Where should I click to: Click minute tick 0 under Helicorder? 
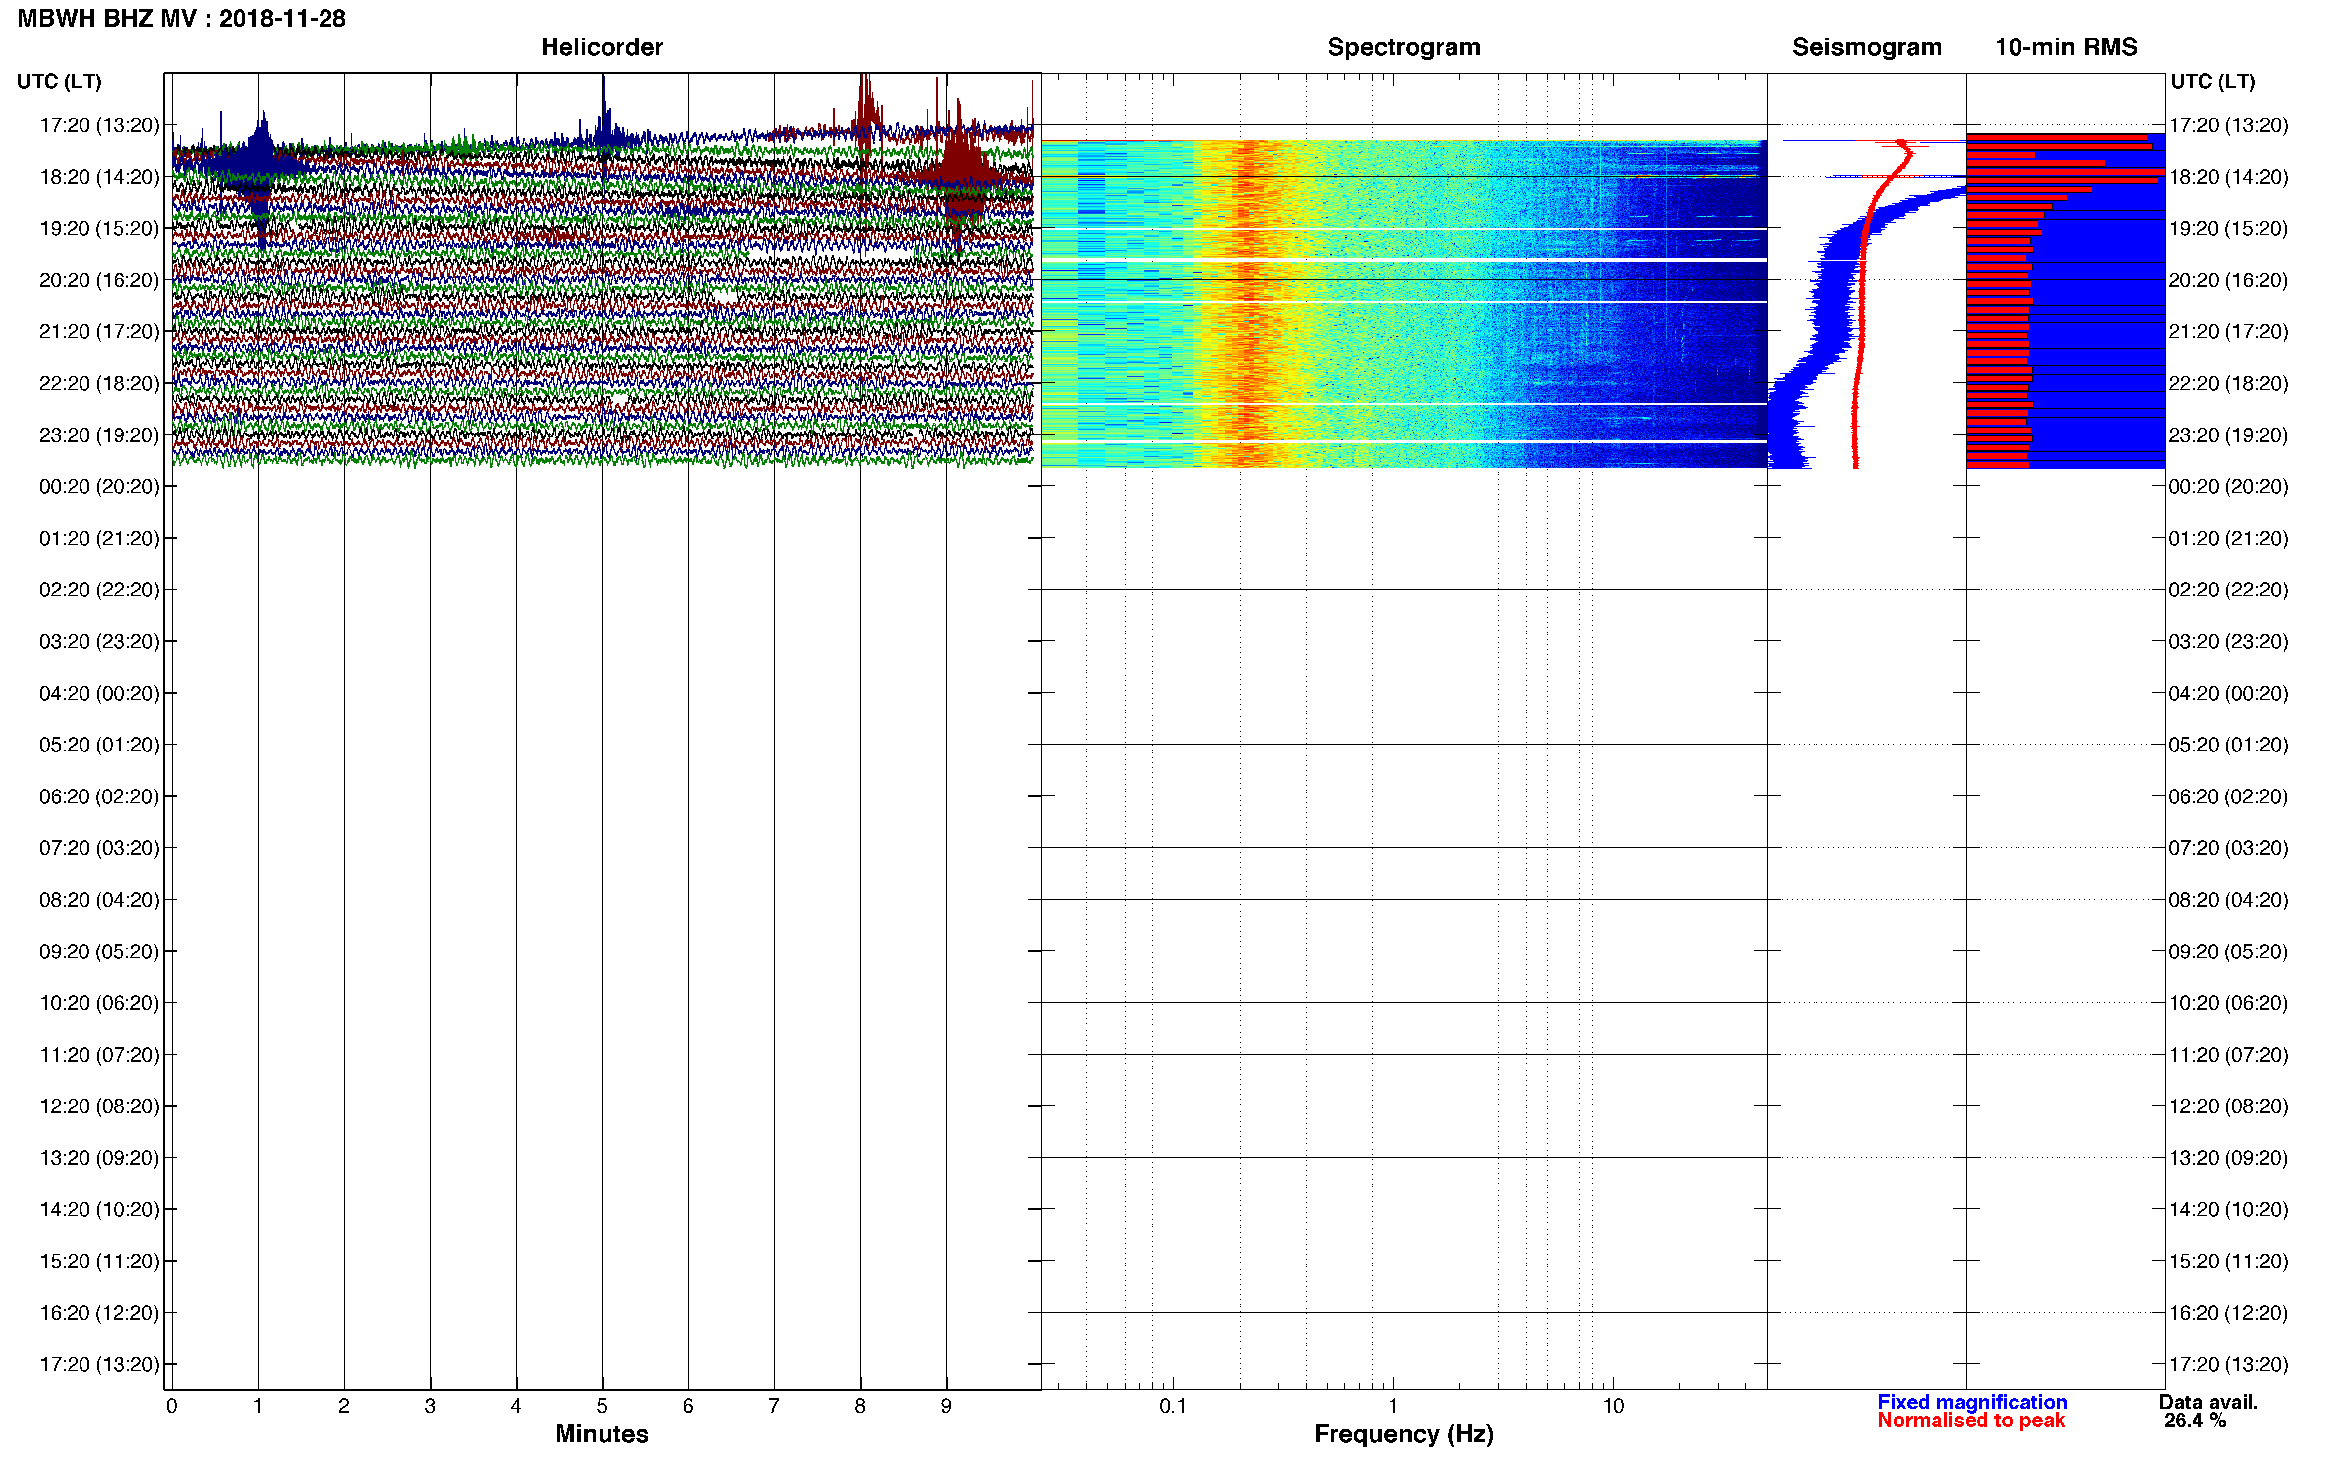coord(172,1406)
